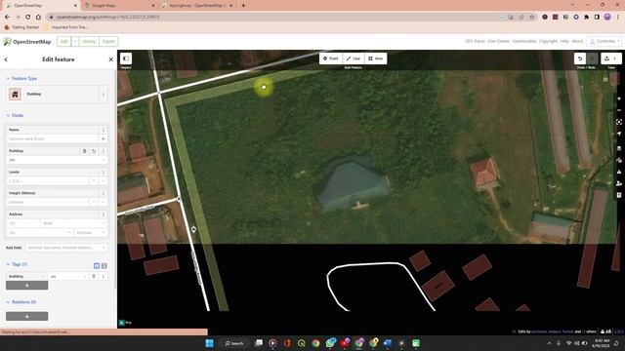
Task: Zoom out with the map minus control
Action: click(x=619, y=110)
